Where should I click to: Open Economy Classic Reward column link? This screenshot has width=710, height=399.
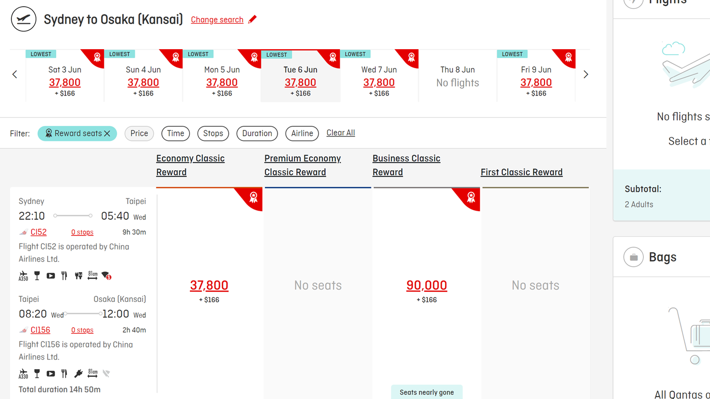click(190, 165)
